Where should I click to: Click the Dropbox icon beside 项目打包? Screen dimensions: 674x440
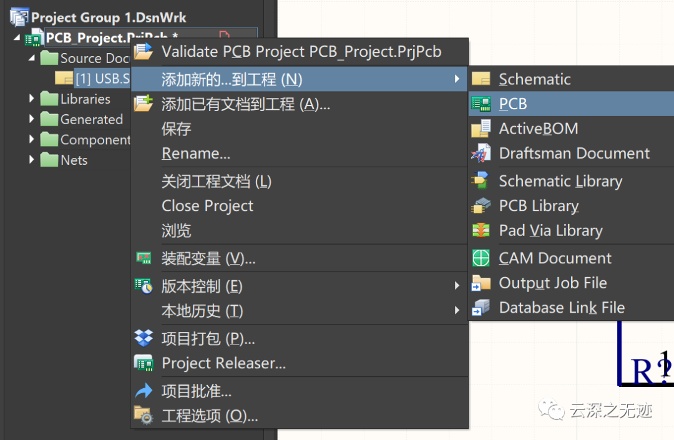tap(144, 338)
